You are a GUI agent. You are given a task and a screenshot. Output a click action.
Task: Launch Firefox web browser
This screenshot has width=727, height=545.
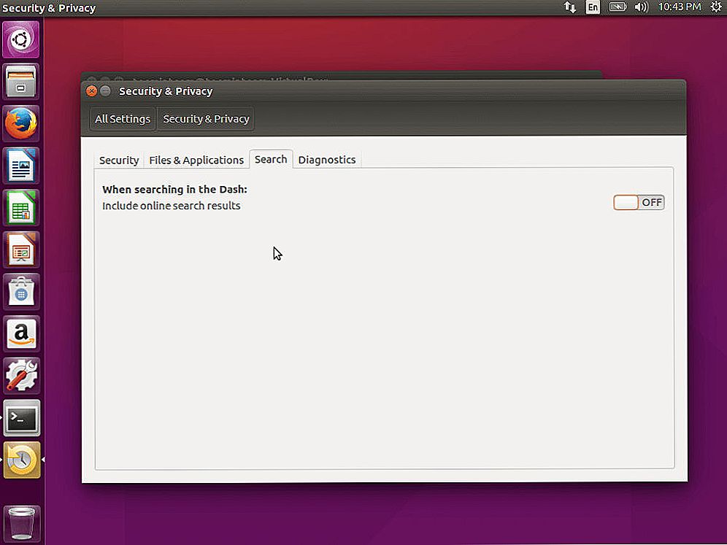click(21, 123)
